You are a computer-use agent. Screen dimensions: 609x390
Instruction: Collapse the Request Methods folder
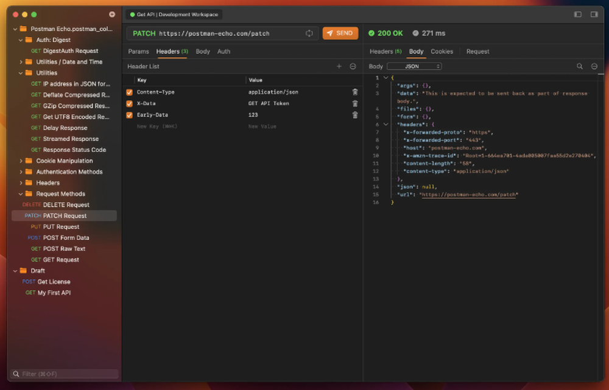click(x=21, y=194)
